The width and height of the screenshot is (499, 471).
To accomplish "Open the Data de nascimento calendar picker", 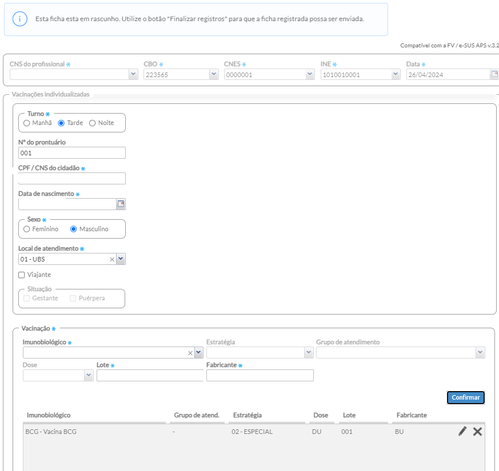I will (x=121, y=204).
